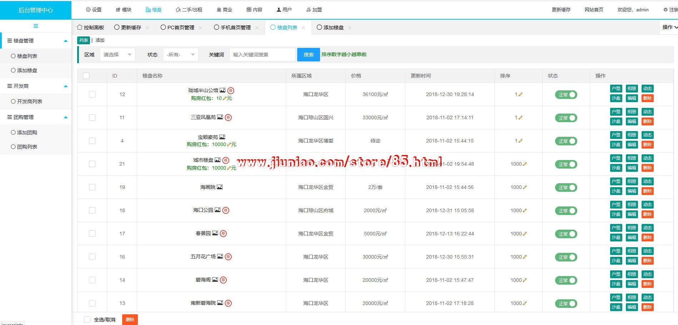Collapse the 团购管理 sidebar section
Viewport: 678px width, 325px height.
click(x=66, y=117)
